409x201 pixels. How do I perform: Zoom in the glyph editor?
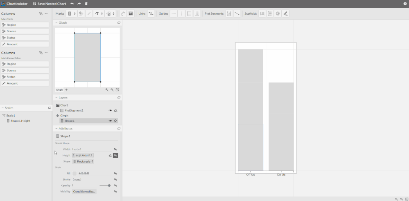(107, 89)
